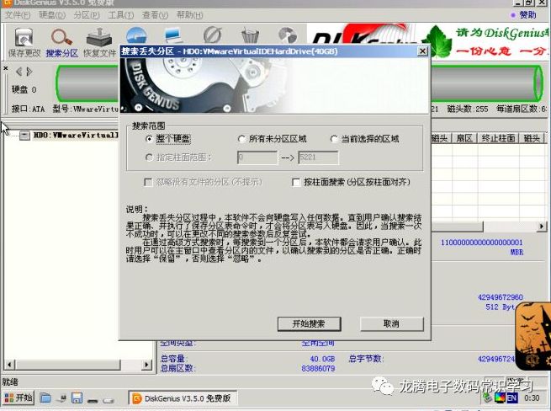The image size is (551, 411).
Task: Close the 搜索丢失分区 dialog
Action: (x=422, y=51)
